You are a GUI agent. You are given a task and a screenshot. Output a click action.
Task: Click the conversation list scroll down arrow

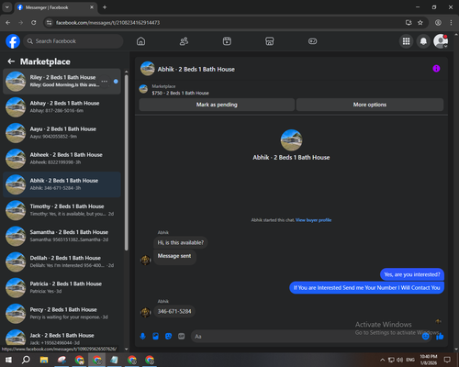click(127, 349)
